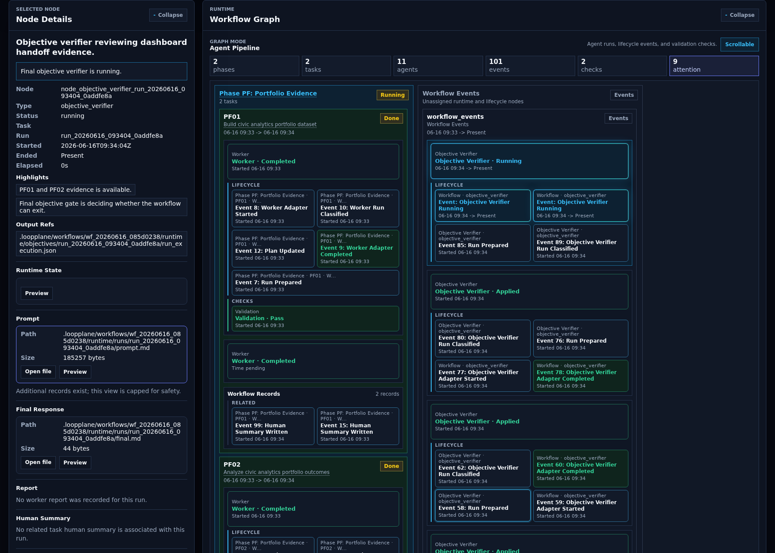Viewport: 775px width, 553px height.
Task: Select the 101 events stat tile
Action: [x=530, y=66]
